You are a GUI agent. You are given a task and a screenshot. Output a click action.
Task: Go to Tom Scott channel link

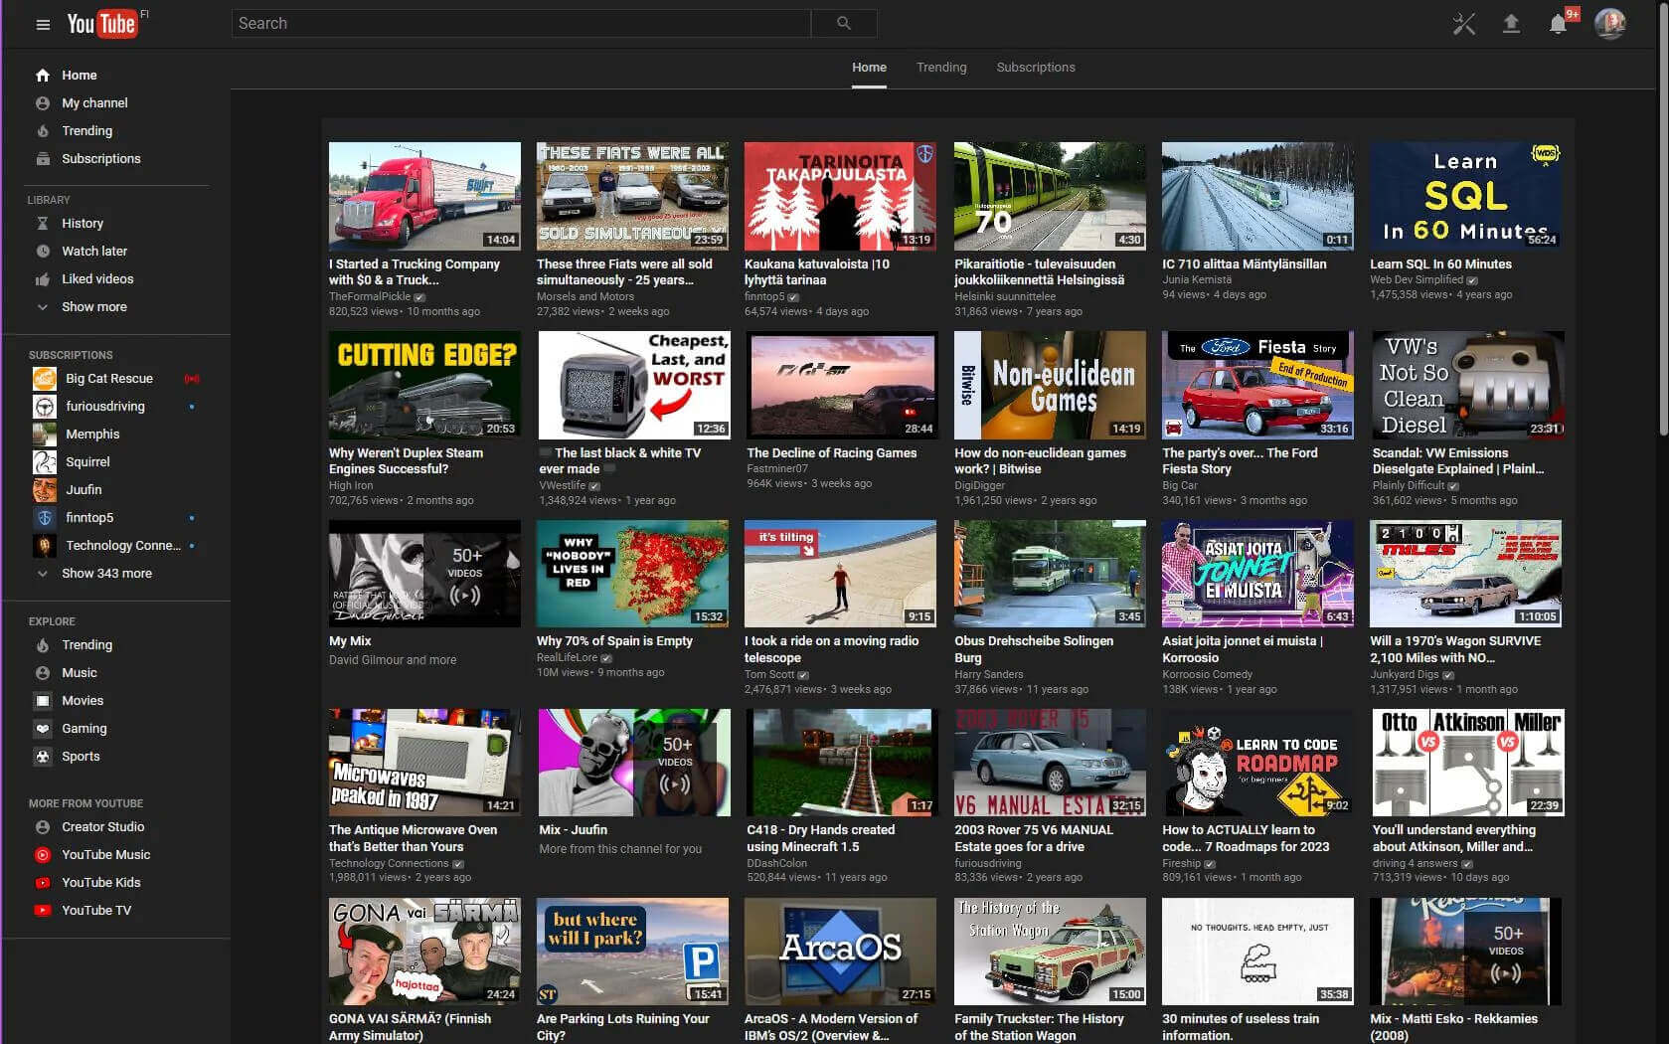[769, 674]
